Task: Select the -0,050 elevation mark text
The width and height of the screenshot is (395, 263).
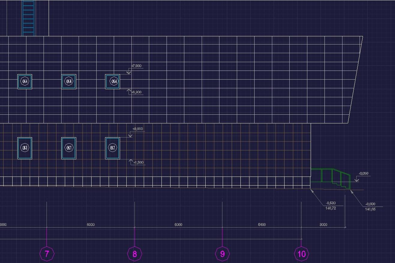Action: pyautogui.click(x=363, y=174)
